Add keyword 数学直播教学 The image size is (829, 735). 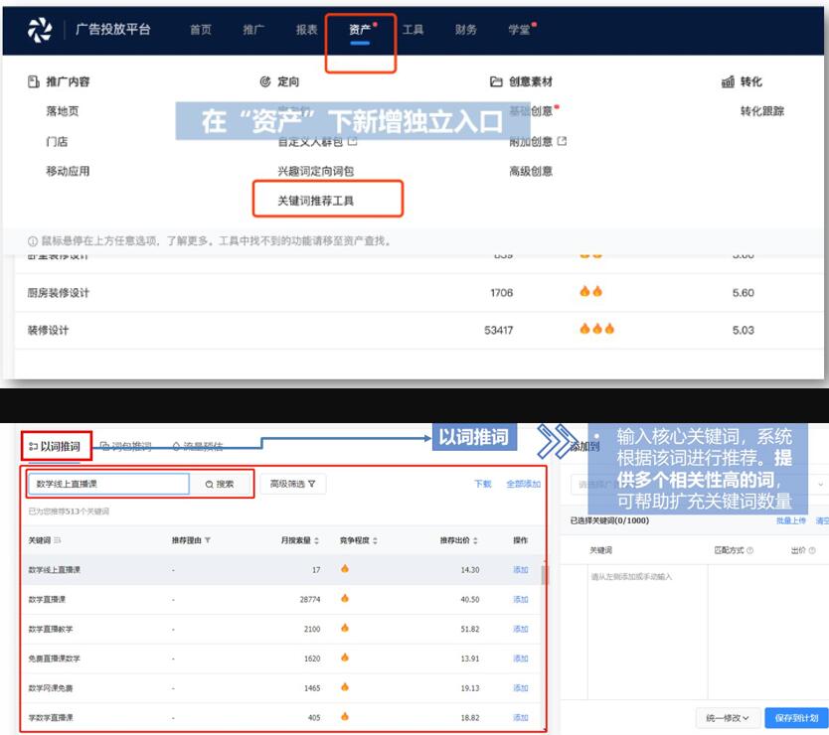(x=520, y=629)
